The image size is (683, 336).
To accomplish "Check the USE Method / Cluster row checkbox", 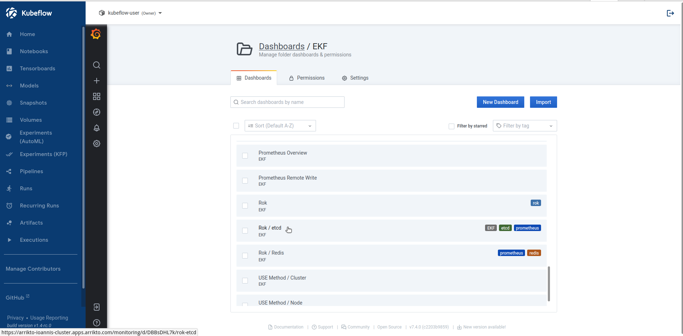I will point(245,281).
